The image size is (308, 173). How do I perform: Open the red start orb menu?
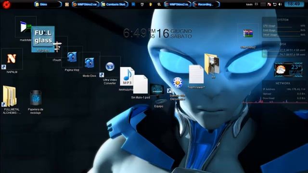[x=6, y=4]
